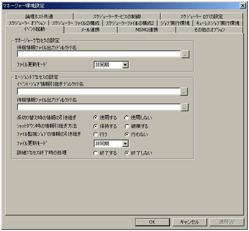Click agent 待機情報ファイル出力ディレクトリ名 input field
Viewport: 249px width, 231px height.
(x=99, y=107)
